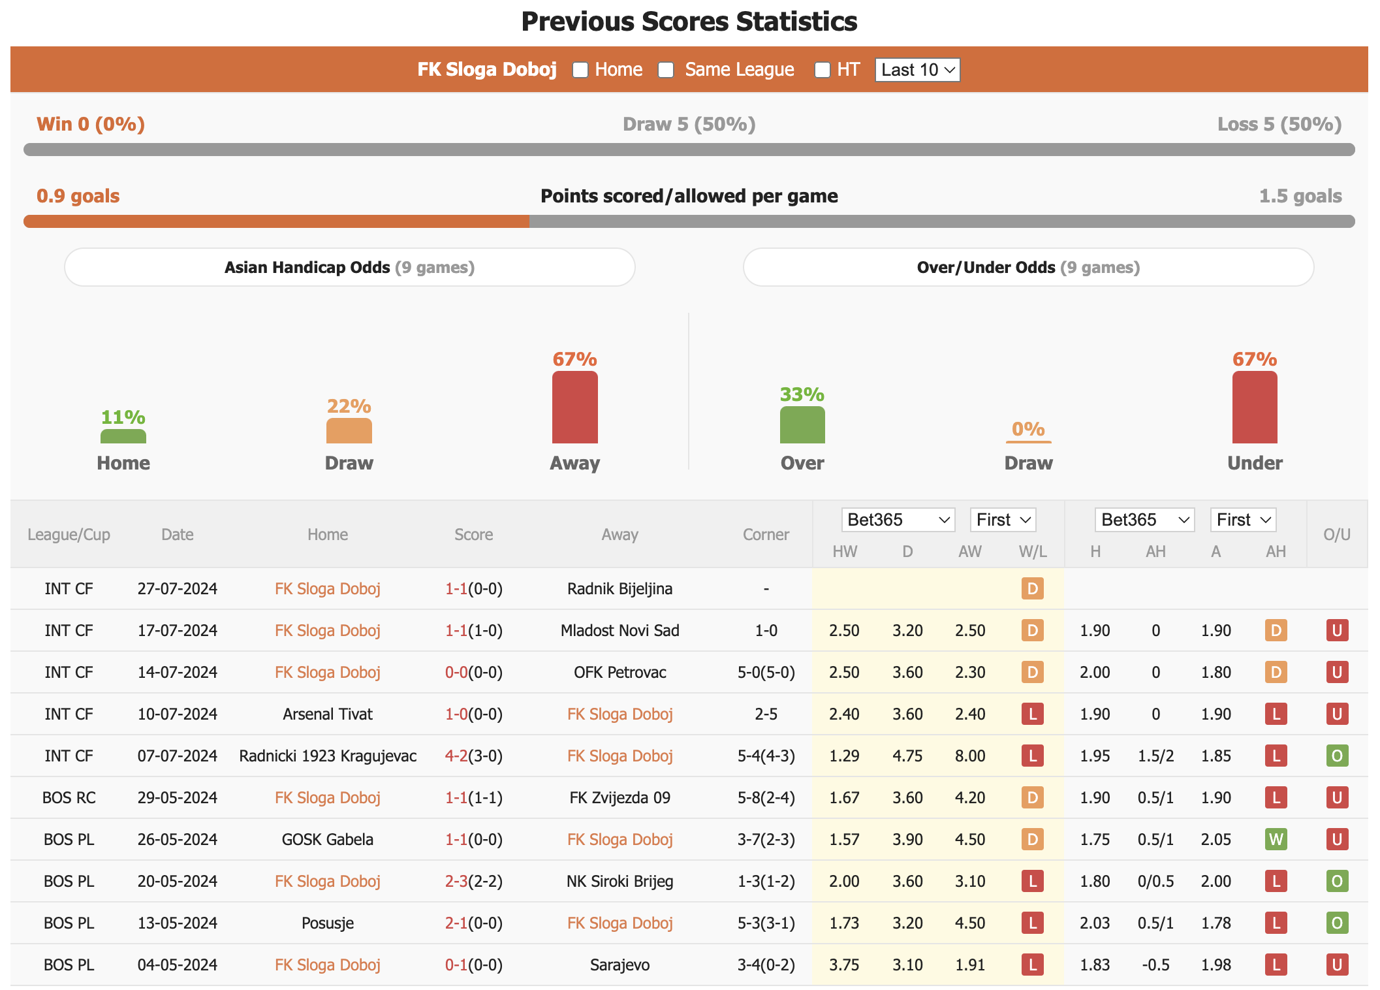This screenshot has width=1380, height=990.
Task: Click the 8.00 away-win odds value
Action: coord(970,756)
